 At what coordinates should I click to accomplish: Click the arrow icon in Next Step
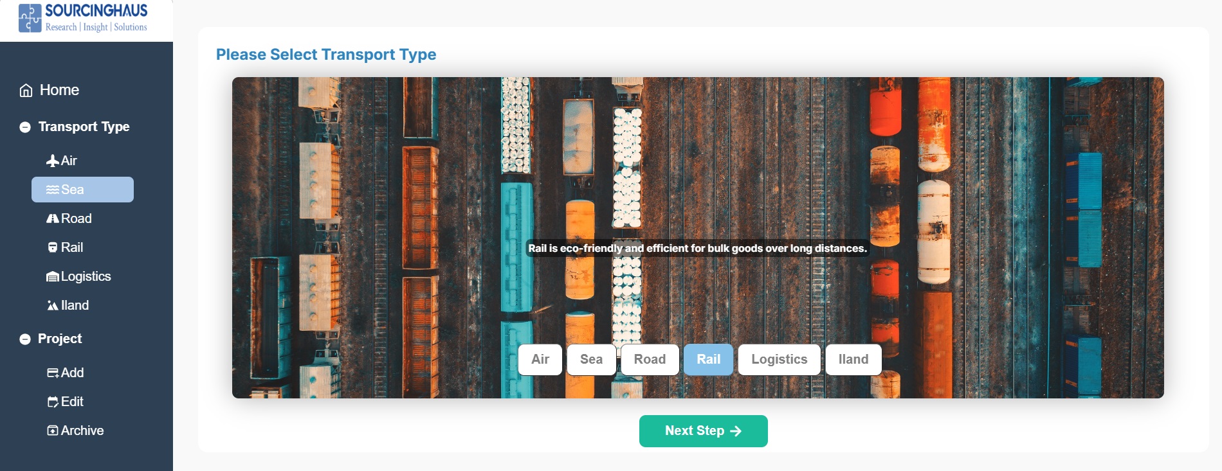coord(736,431)
